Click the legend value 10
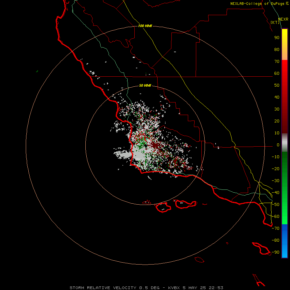290x290 pixels. (277, 133)
